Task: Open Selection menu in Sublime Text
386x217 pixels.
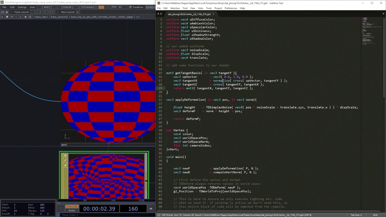Action: (x=175, y=8)
